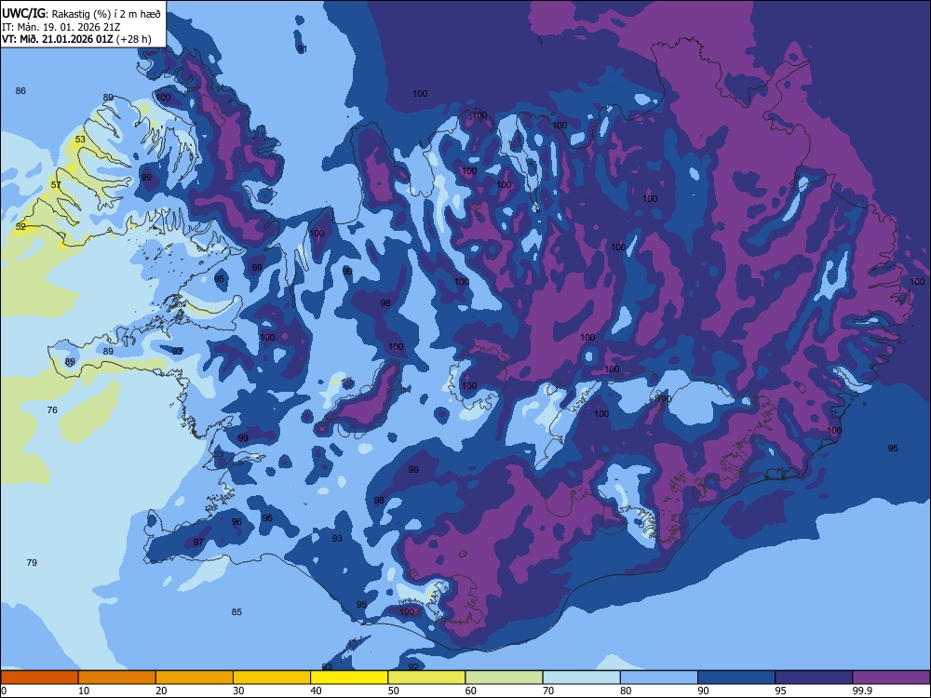Image resolution: width=931 pixels, height=698 pixels.
Task: Click the 0–10 dark orange legend swatch
Action: 39,678
